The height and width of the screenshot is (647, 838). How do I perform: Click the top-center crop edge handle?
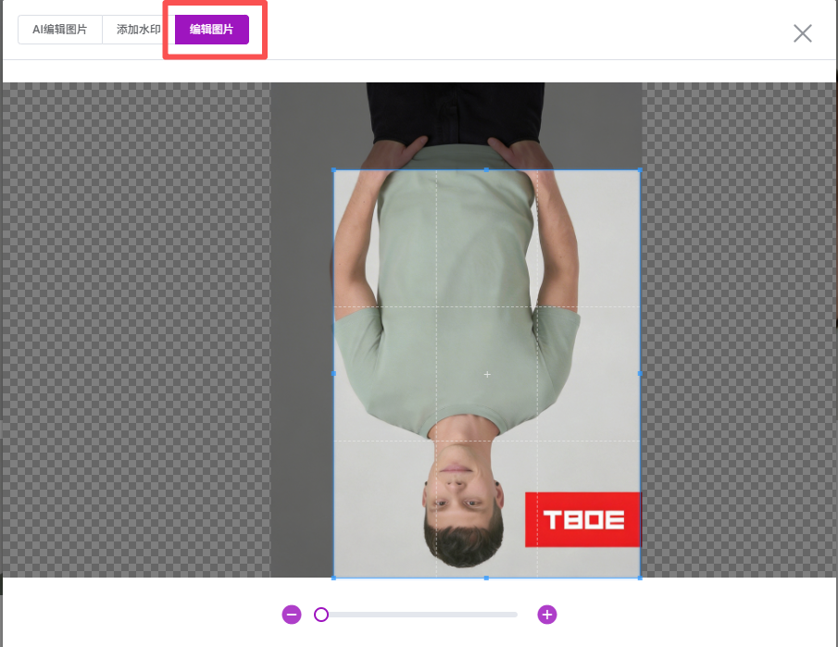487,170
